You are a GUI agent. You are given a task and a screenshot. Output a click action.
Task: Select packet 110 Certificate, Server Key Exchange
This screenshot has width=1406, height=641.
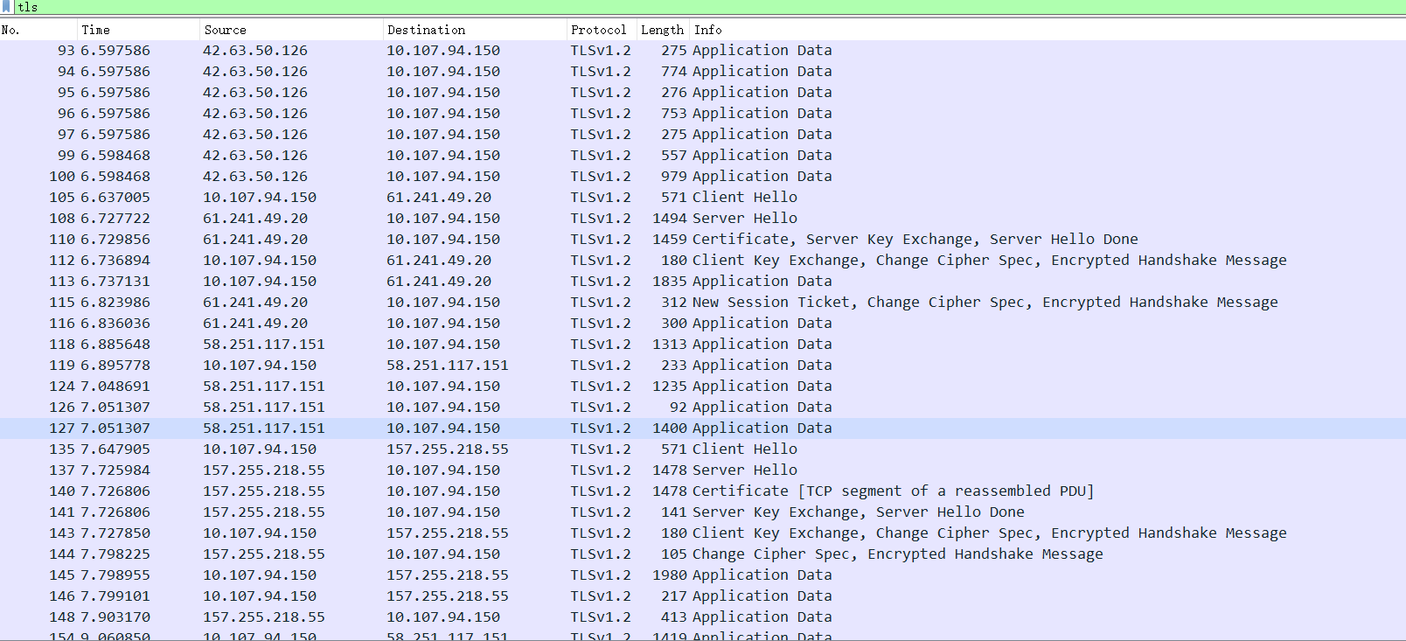click(703, 240)
